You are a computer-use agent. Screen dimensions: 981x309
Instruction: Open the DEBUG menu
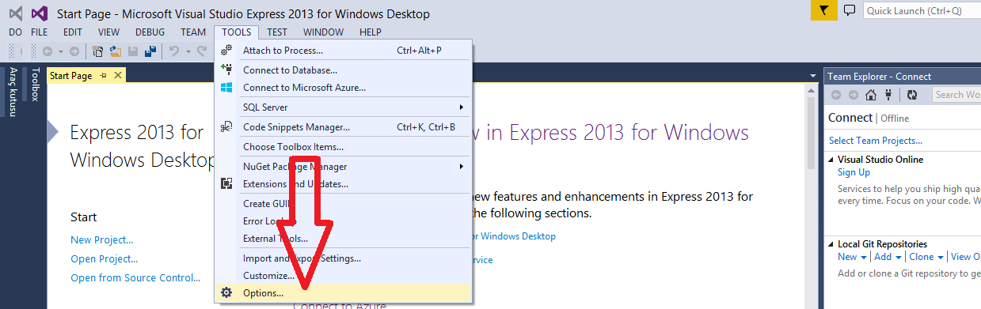click(x=150, y=32)
